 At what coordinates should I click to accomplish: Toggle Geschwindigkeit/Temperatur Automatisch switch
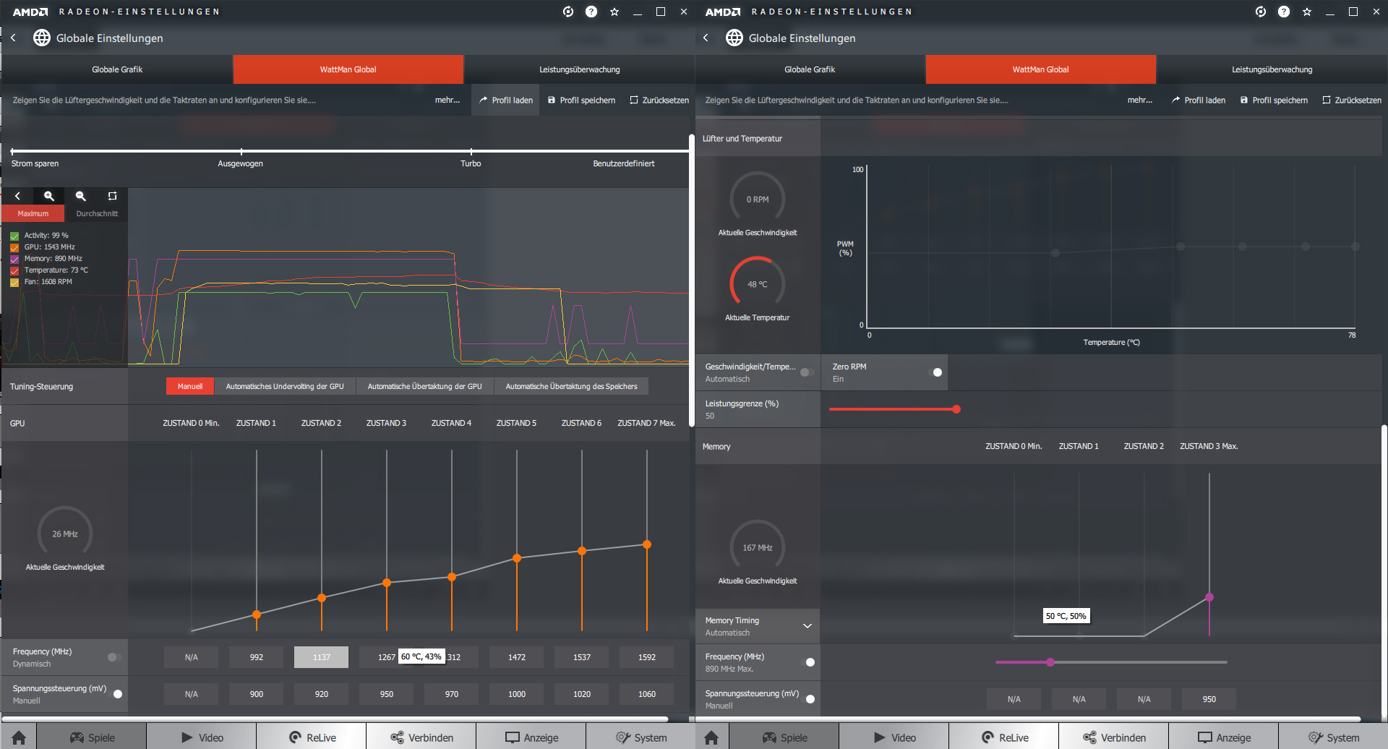tap(806, 372)
